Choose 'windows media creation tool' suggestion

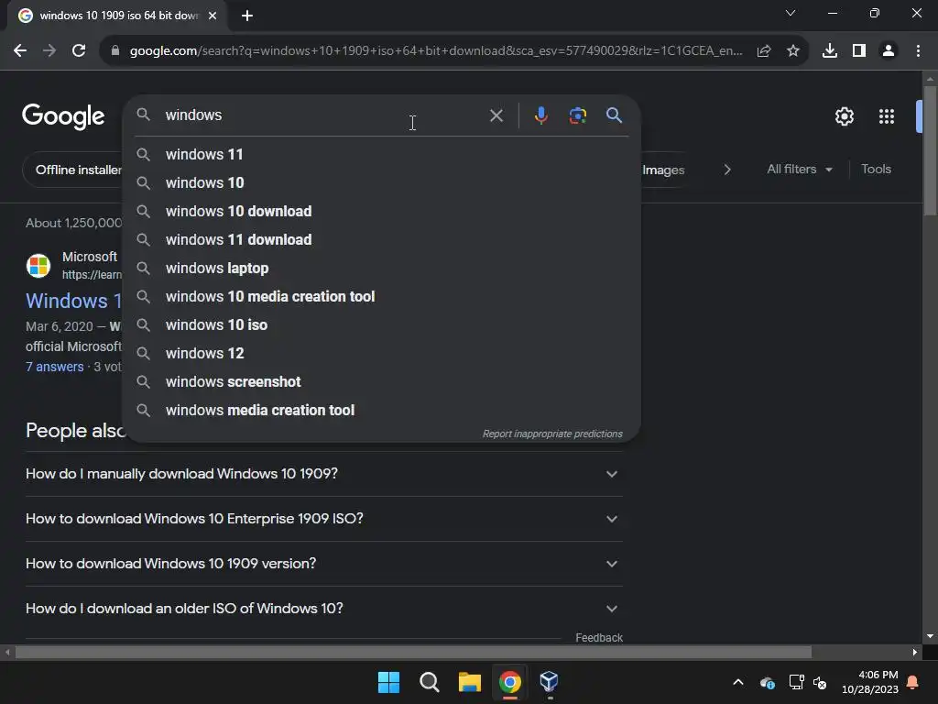pos(382,410)
